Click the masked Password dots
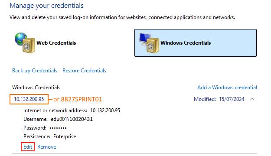This screenshot has width=271, height=156. coord(58,128)
